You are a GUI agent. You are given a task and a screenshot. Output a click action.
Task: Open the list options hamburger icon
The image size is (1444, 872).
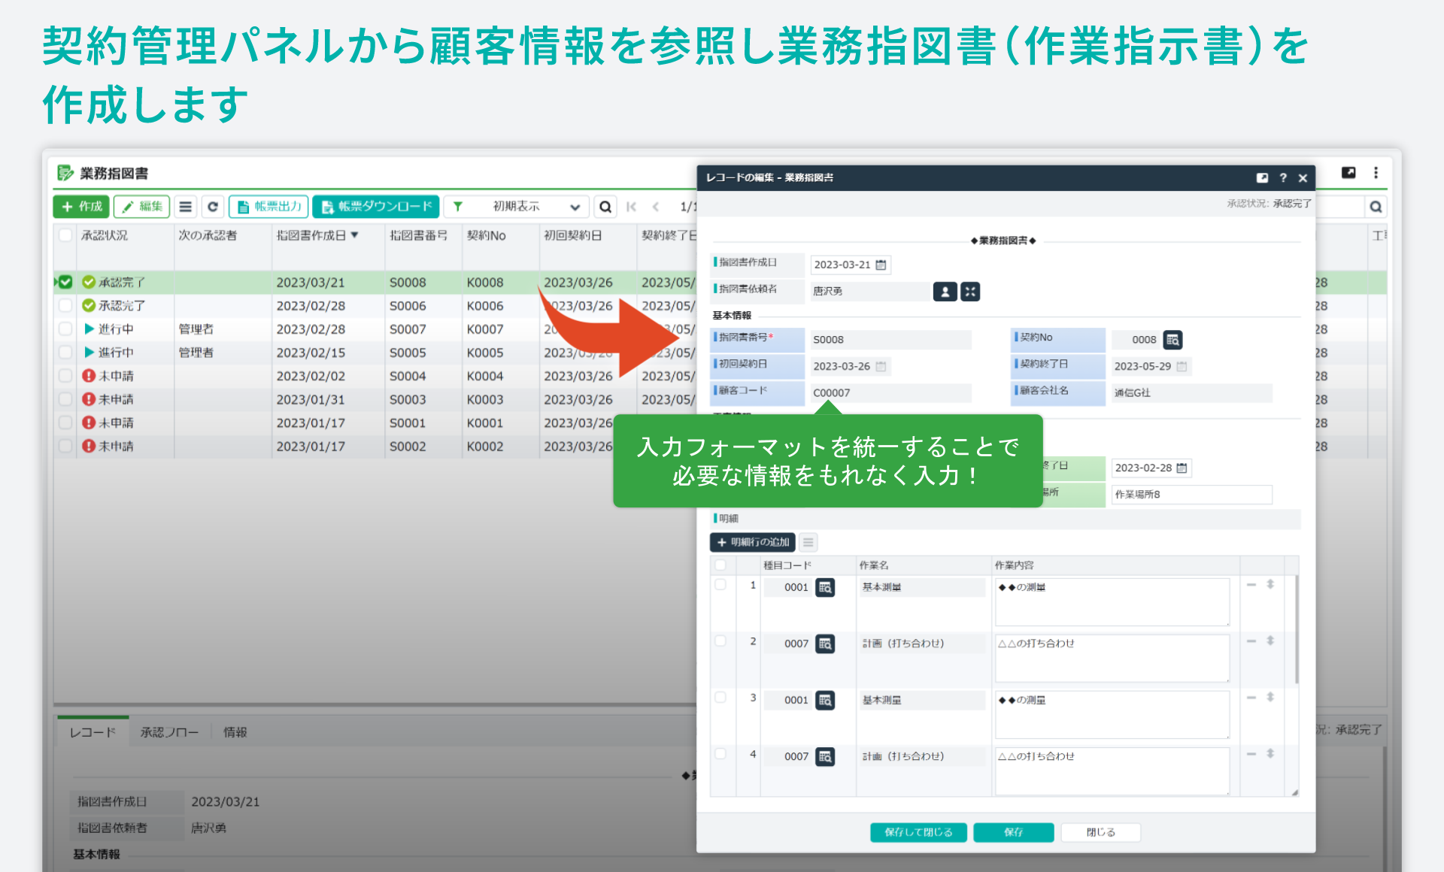[x=185, y=207]
